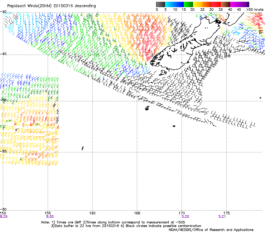Viewport: 265px width, 232px height.
Task: Click the small island at the right edge near -50
Action: pos(260,98)
